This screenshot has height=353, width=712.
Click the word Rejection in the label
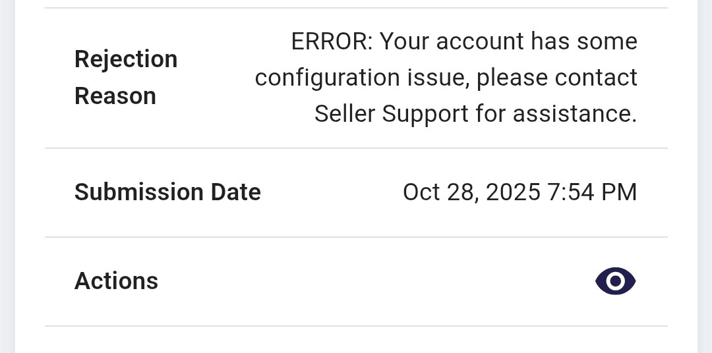(126, 59)
